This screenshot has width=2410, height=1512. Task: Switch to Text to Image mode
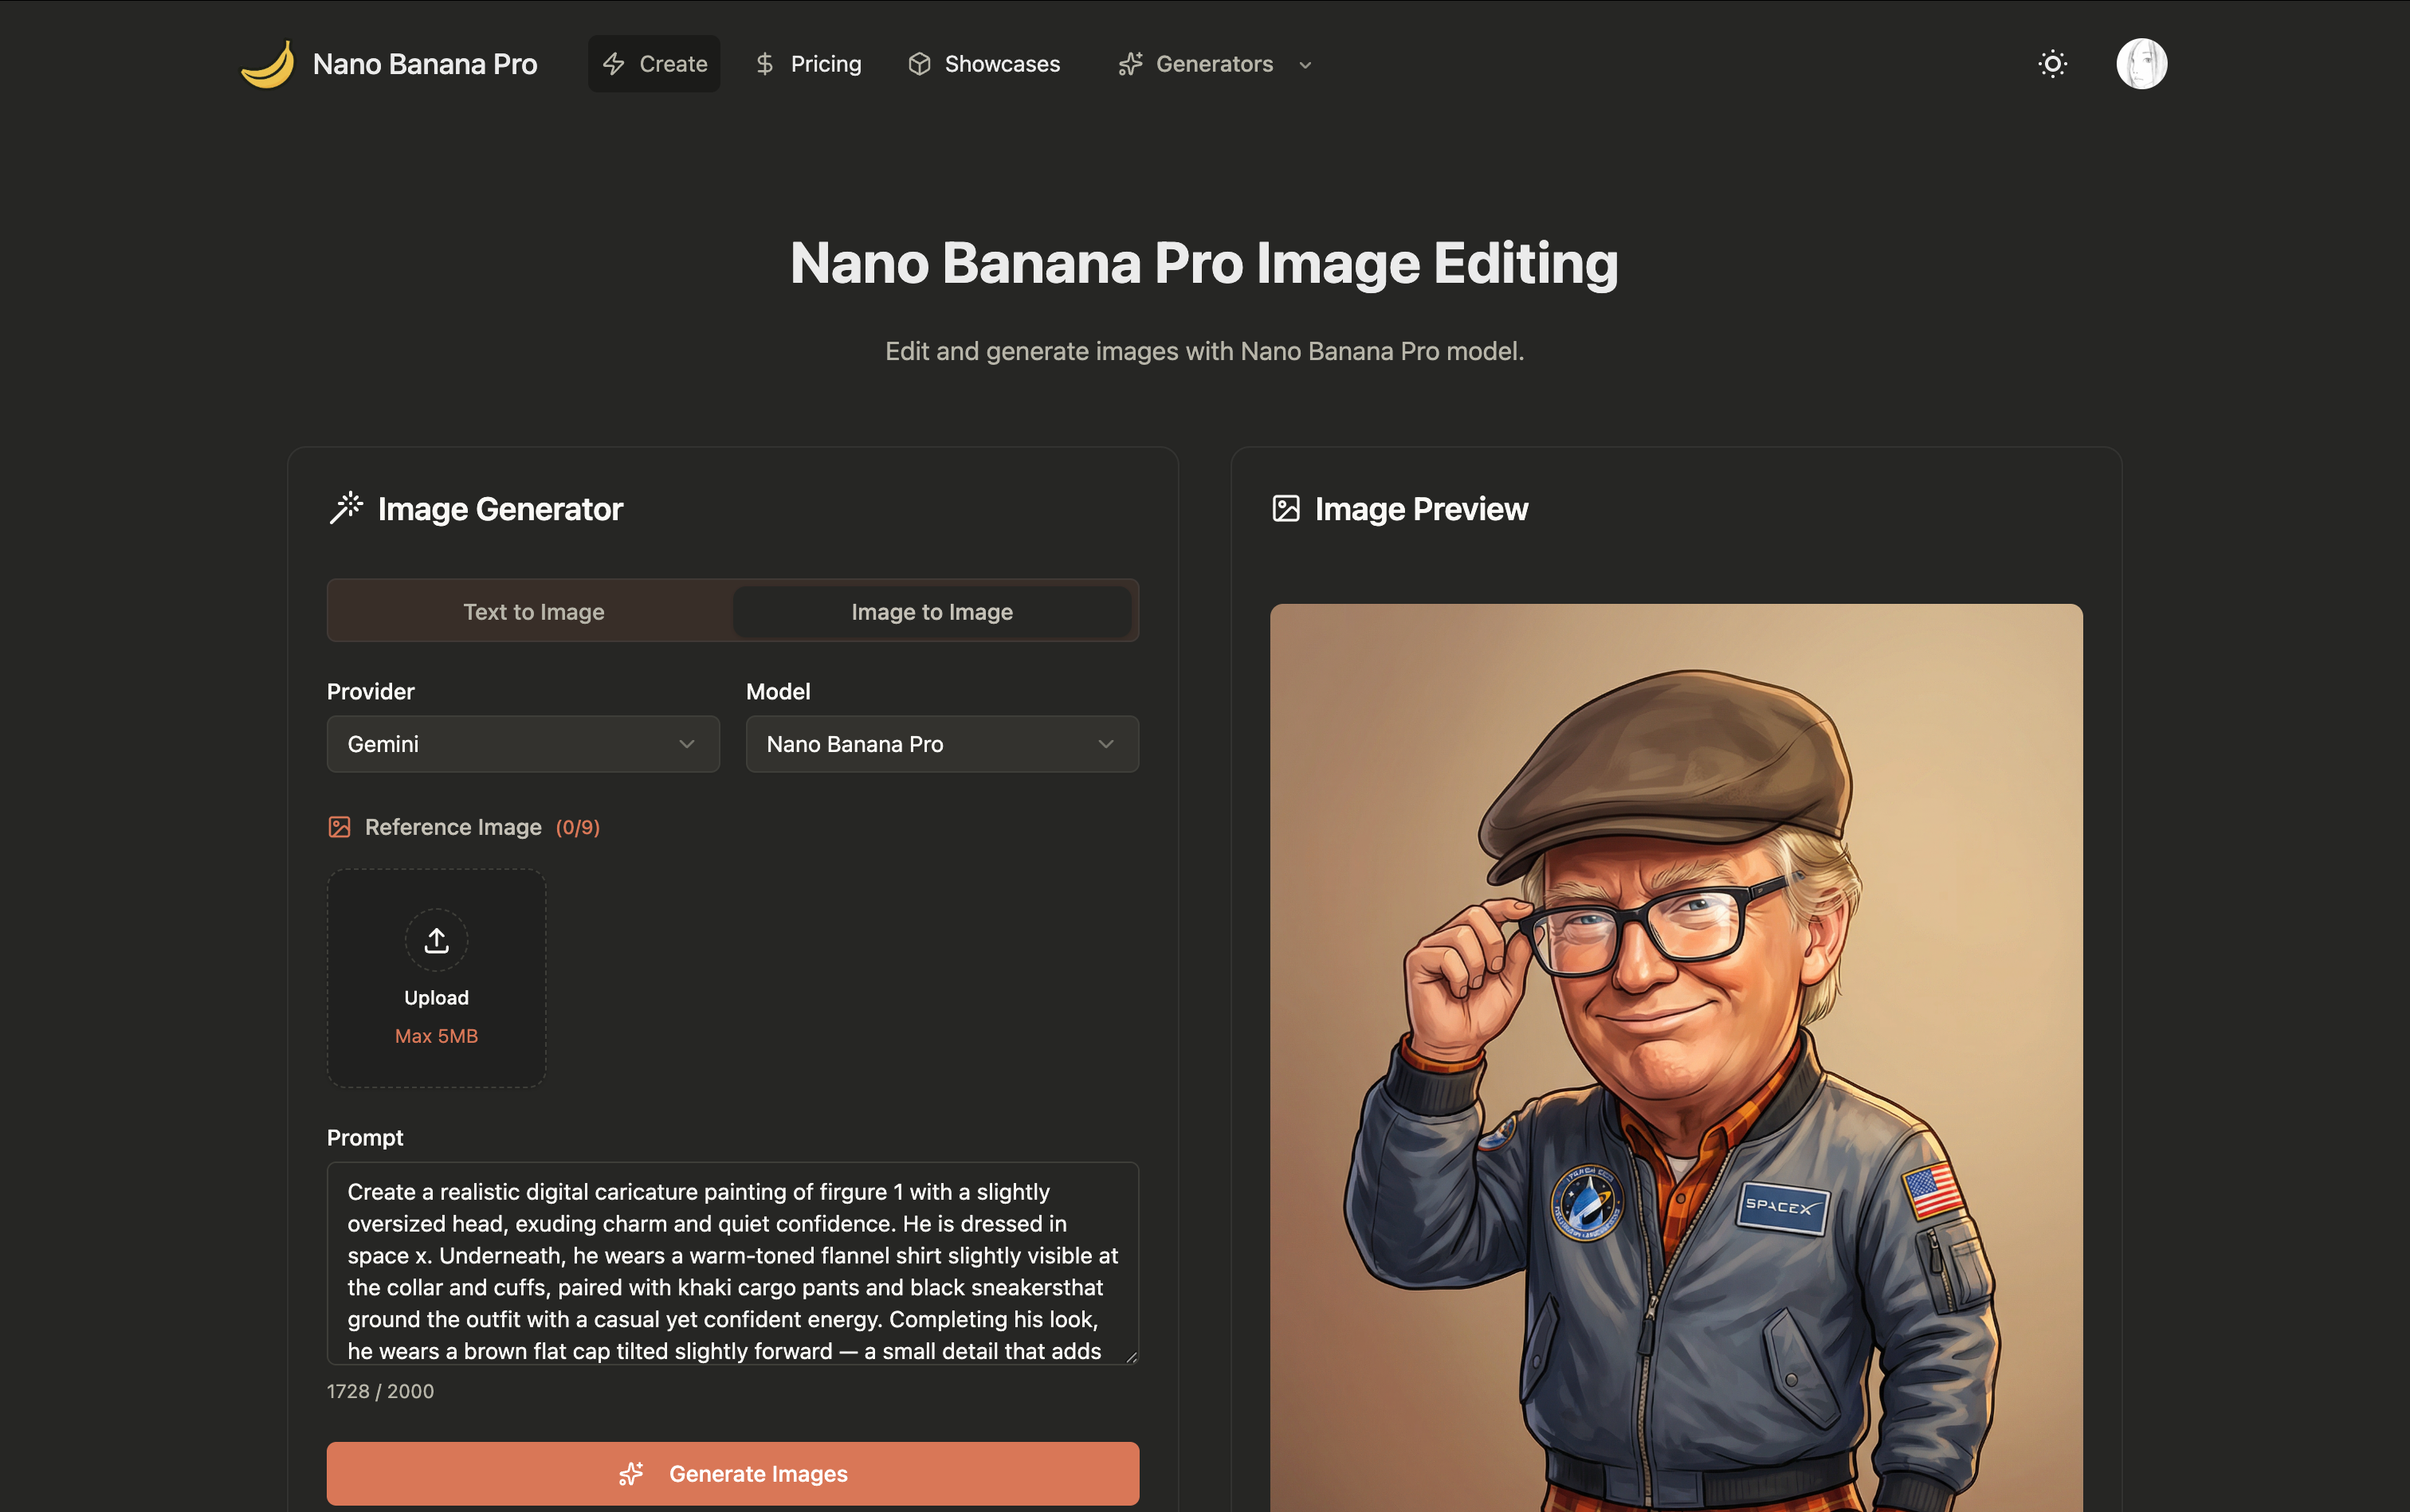pyautogui.click(x=533, y=611)
